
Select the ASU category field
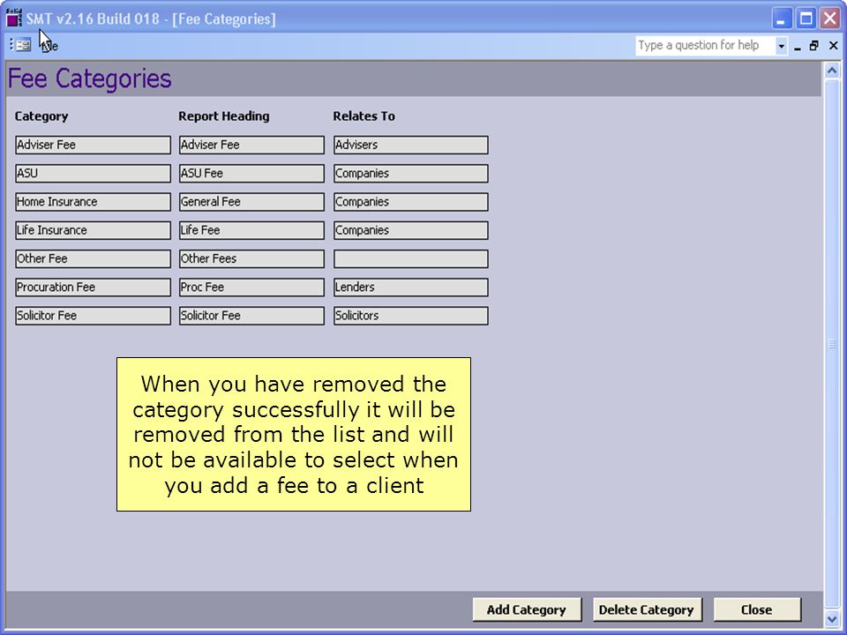tap(93, 174)
